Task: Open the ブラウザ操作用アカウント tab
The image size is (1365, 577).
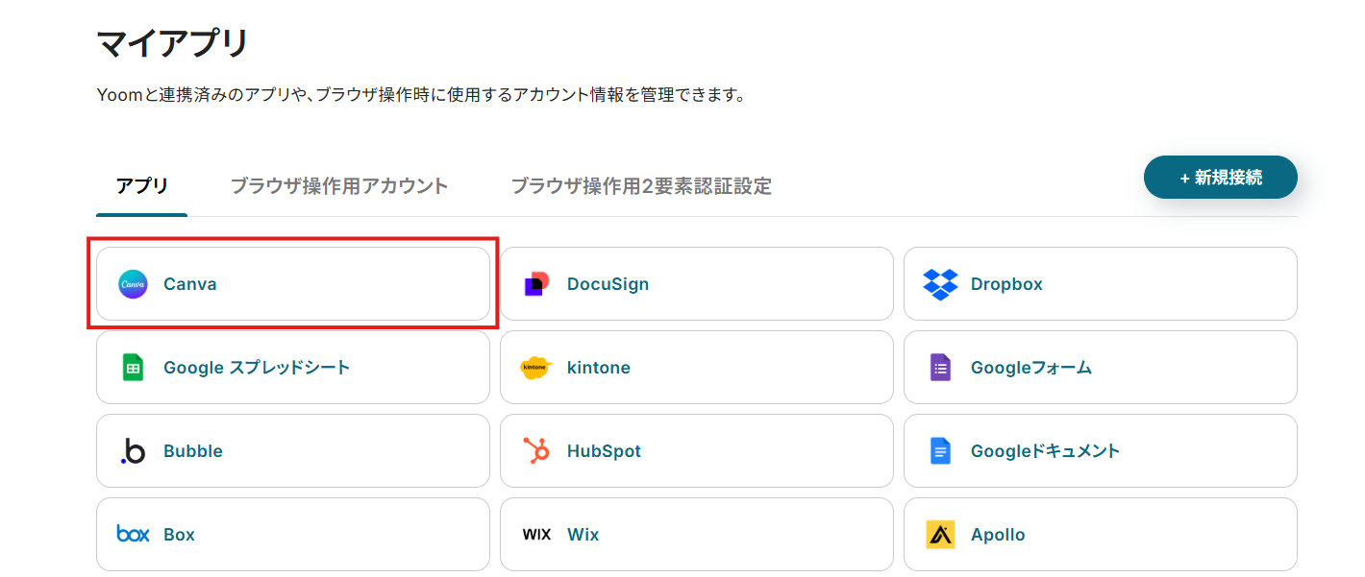Action: [x=339, y=186]
